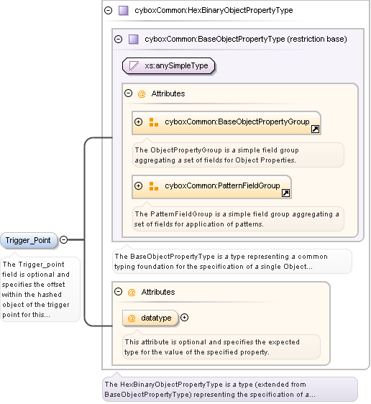This screenshot has height=404, width=371.
Task: Collapse the Trigger_Point element
Action: tap(64, 240)
